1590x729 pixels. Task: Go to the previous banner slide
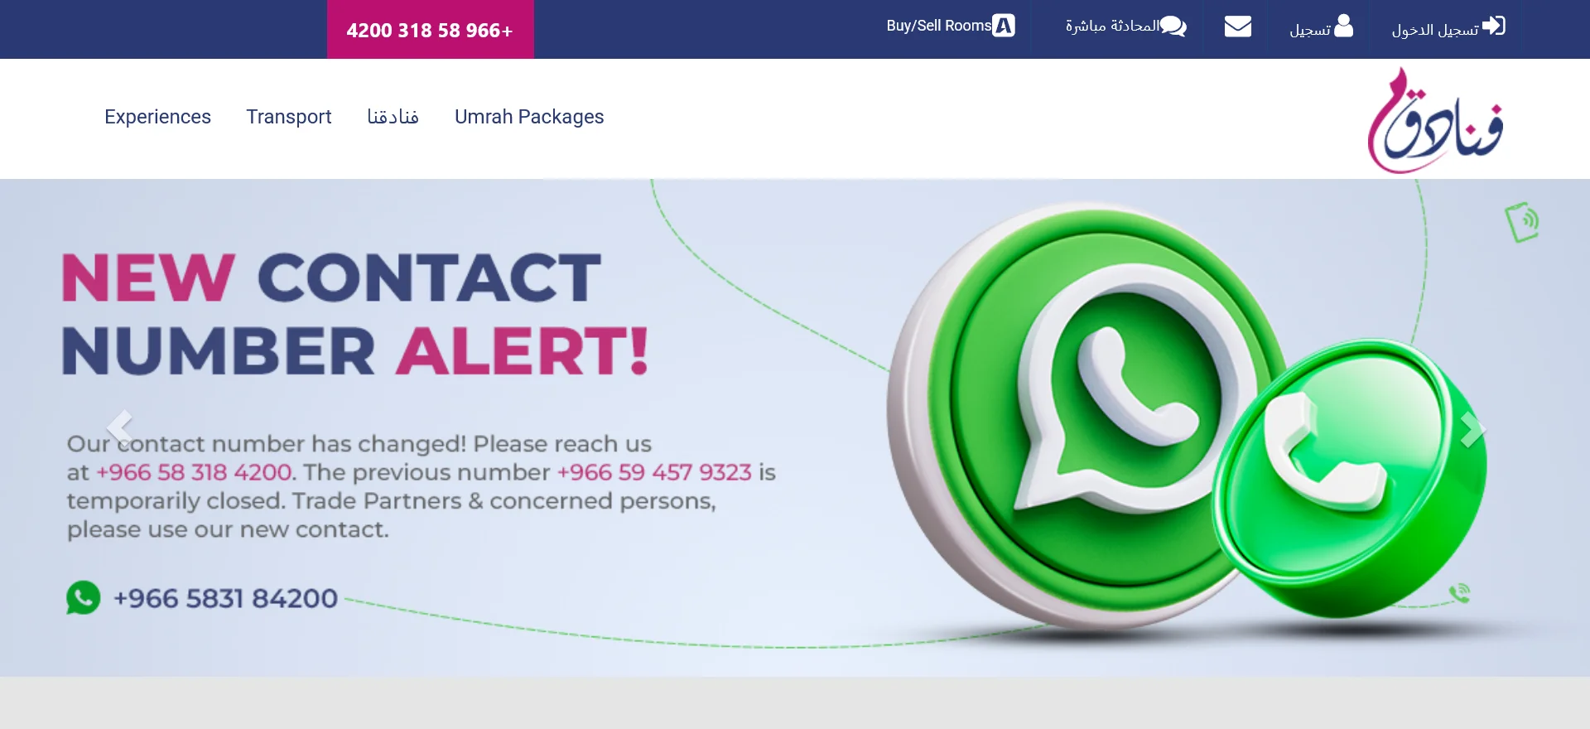tap(119, 427)
